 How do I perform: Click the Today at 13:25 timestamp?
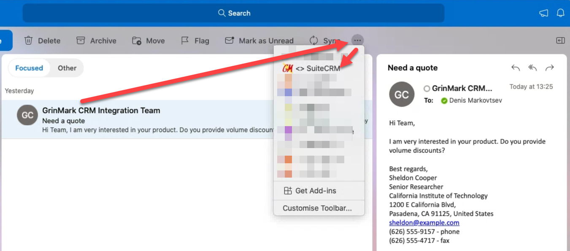click(x=531, y=86)
